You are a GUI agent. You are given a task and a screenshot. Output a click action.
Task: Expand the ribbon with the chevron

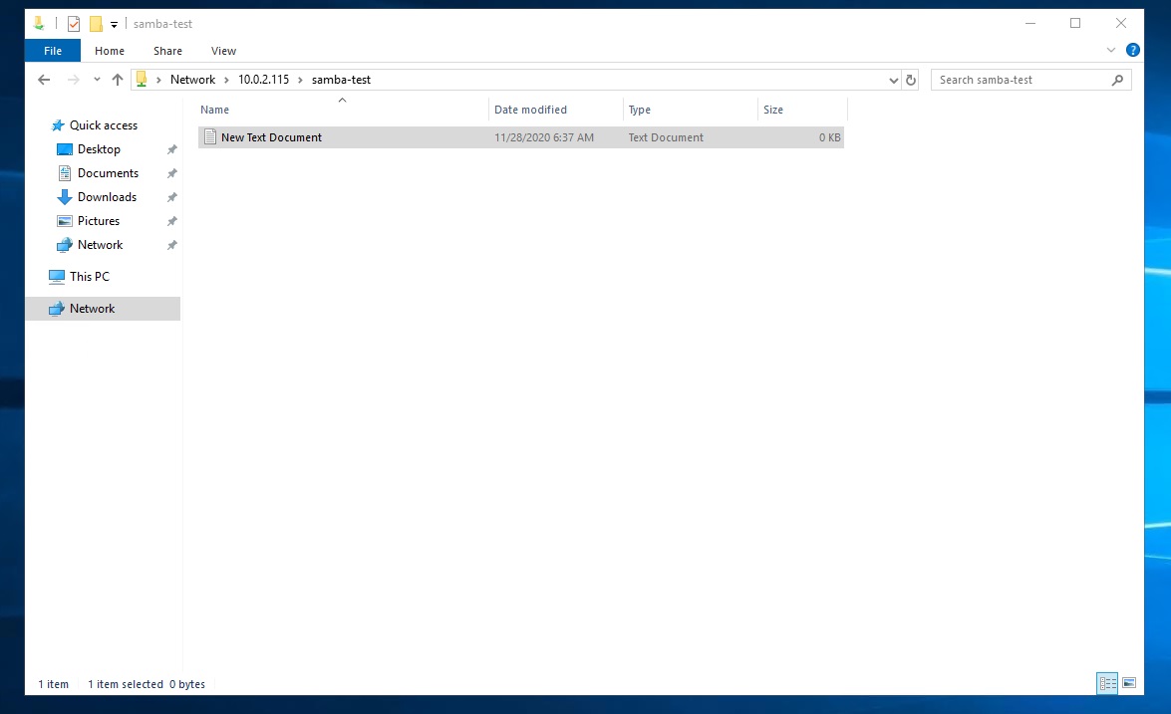pos(1110,50)
